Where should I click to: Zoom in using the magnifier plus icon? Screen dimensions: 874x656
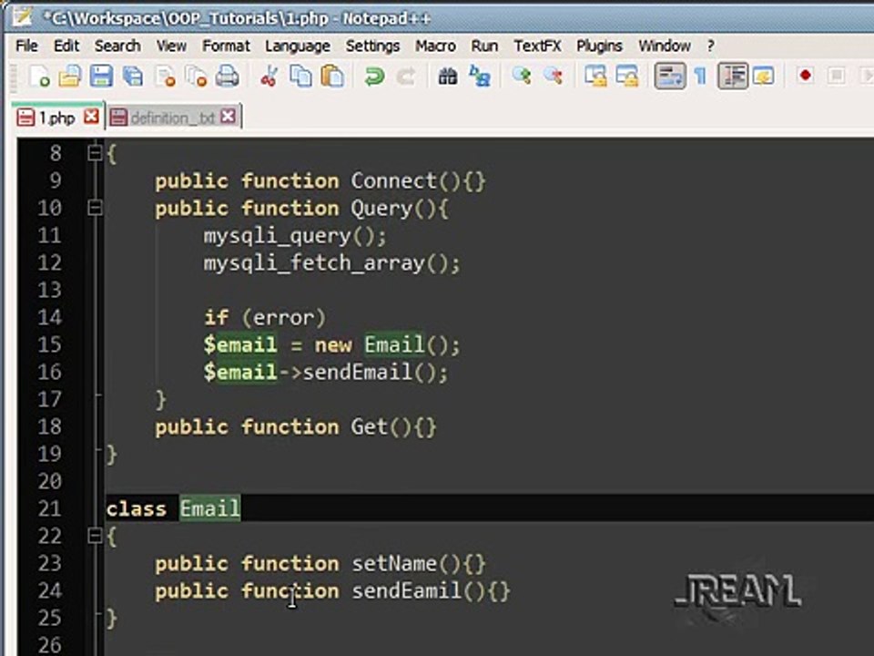(522, 76)
